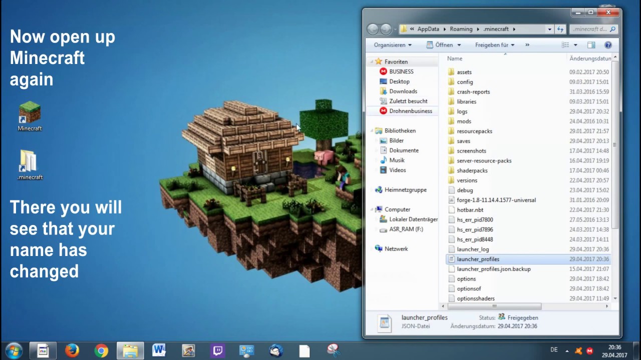Screen dimensions: 641x360
Task: Click the red M tray icon
Action: [x=589, y=350]
